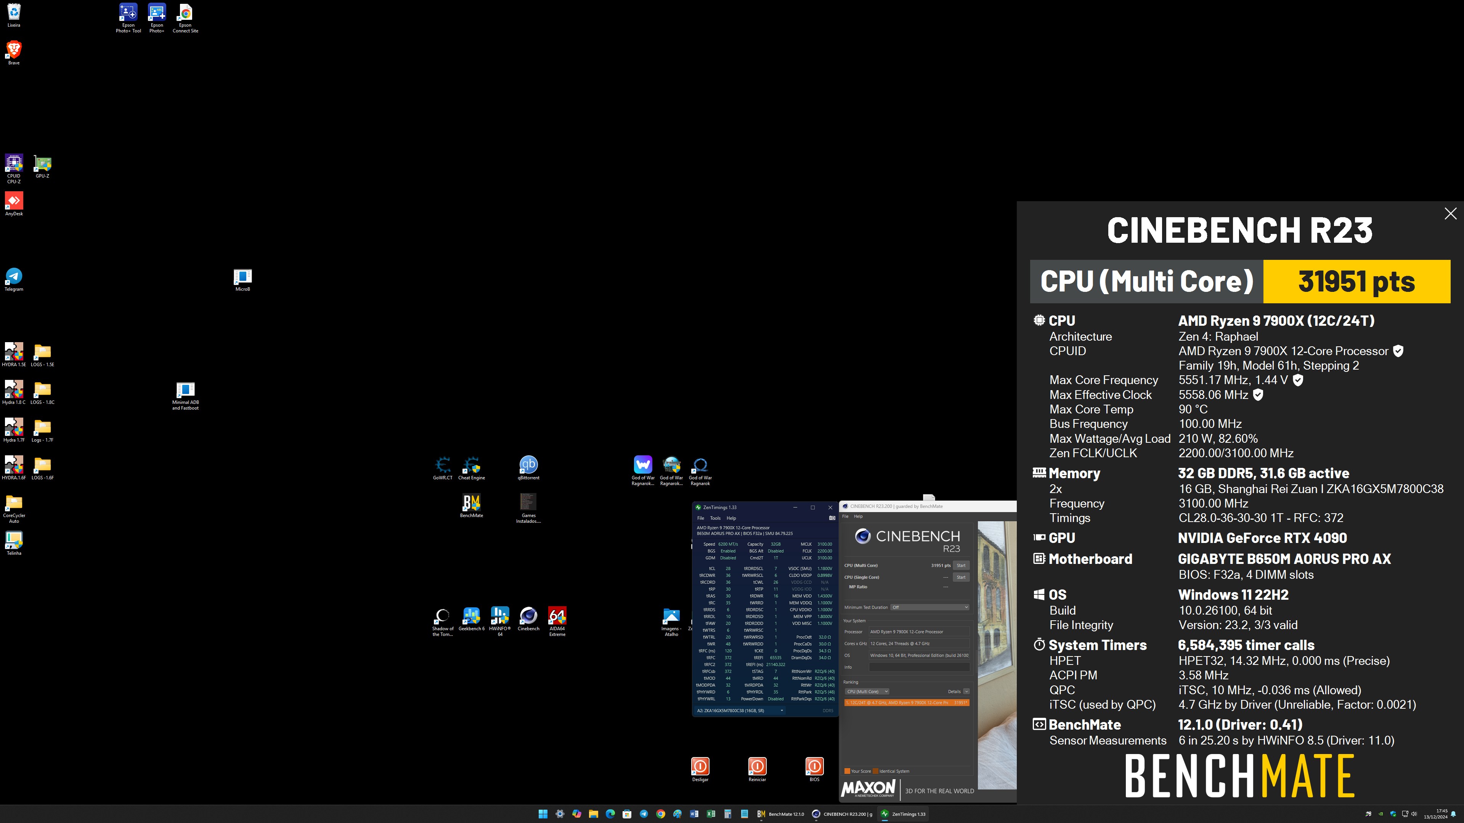1464x823 pixels.
Task: Select the qBittorrent desktop icon
Action: point(528,468)
